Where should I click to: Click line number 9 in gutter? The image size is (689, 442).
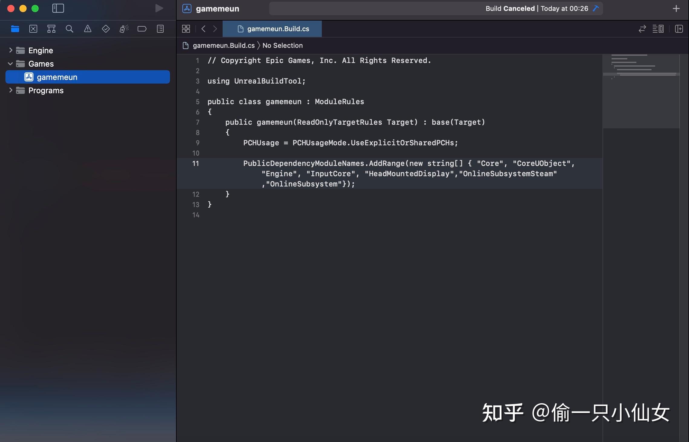pyautogui.click(x=198, y=143)
